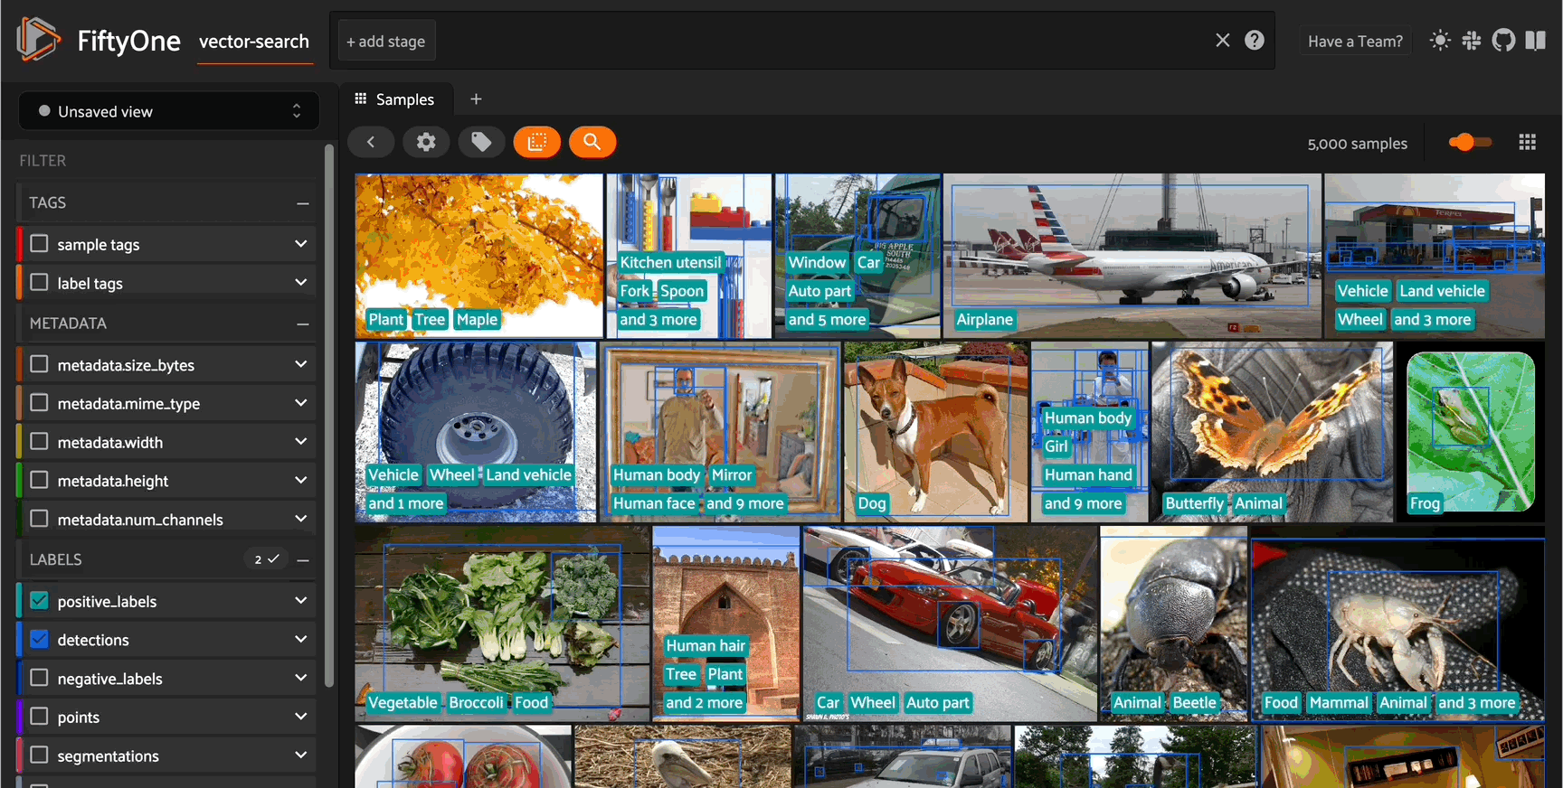Expand detections filter chevron
This screenshot has width=1563, height=788.
pos(301,640)
